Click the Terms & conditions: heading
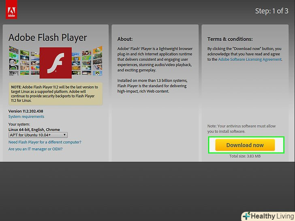The width and height of the screenshot is (295, 221). coord(230,39)
